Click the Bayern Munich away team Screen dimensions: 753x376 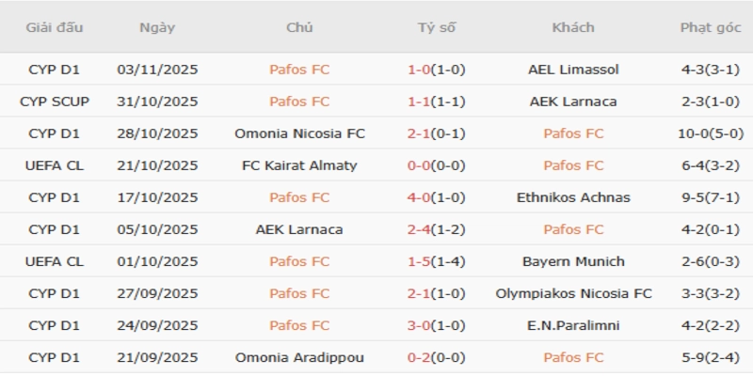573,261
